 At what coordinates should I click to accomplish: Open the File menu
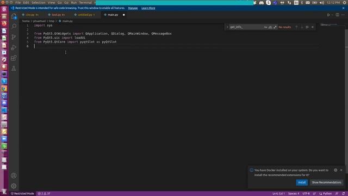18,3
